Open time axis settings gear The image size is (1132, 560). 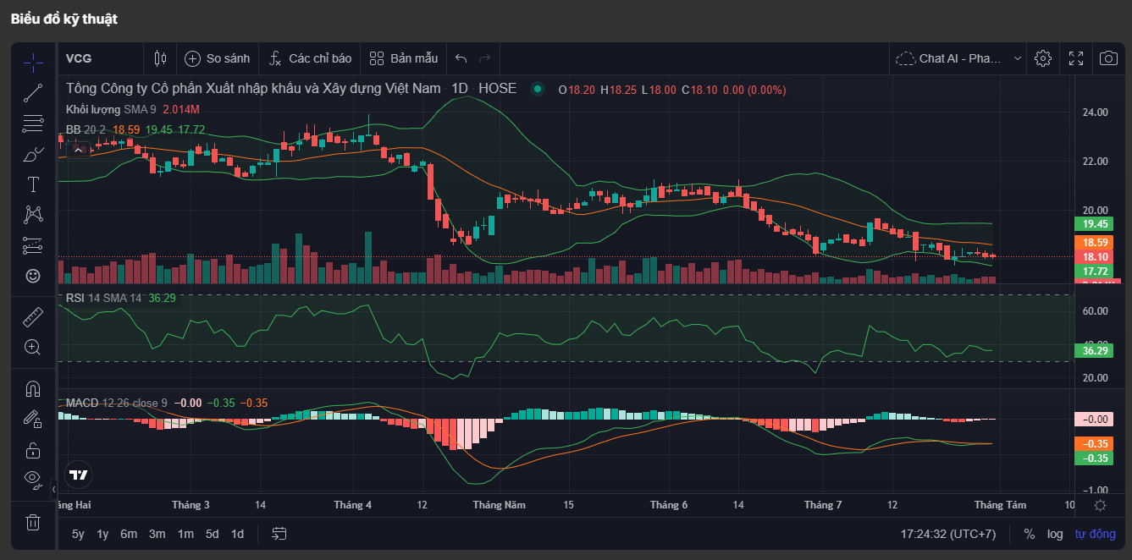coord(1100,505)
